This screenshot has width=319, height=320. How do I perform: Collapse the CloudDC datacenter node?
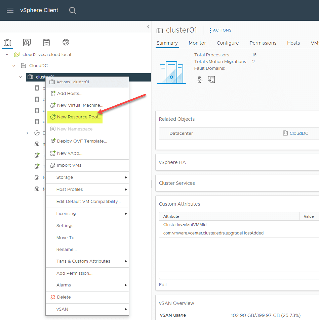pos(14,66)
